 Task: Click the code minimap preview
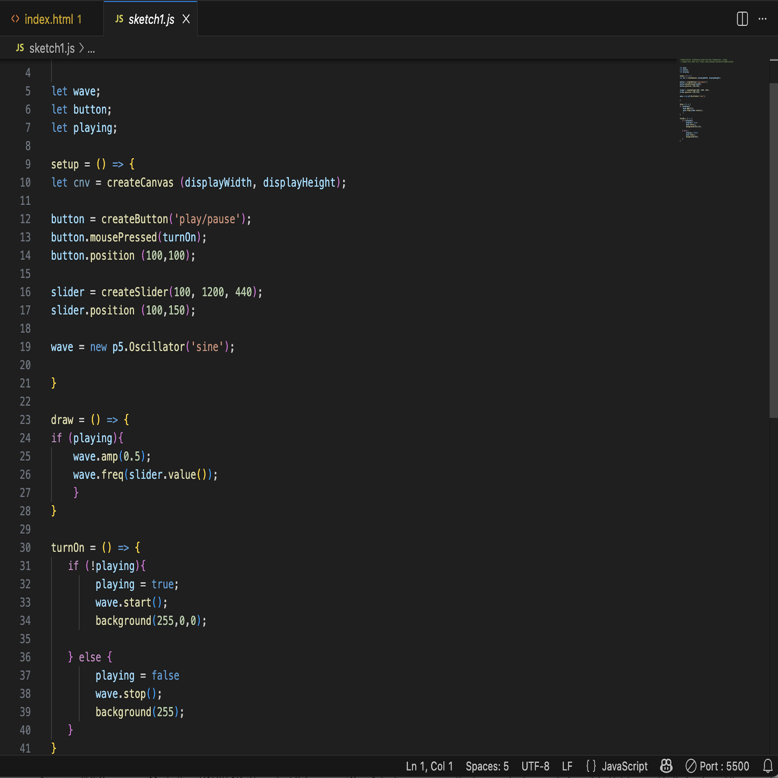706,100
